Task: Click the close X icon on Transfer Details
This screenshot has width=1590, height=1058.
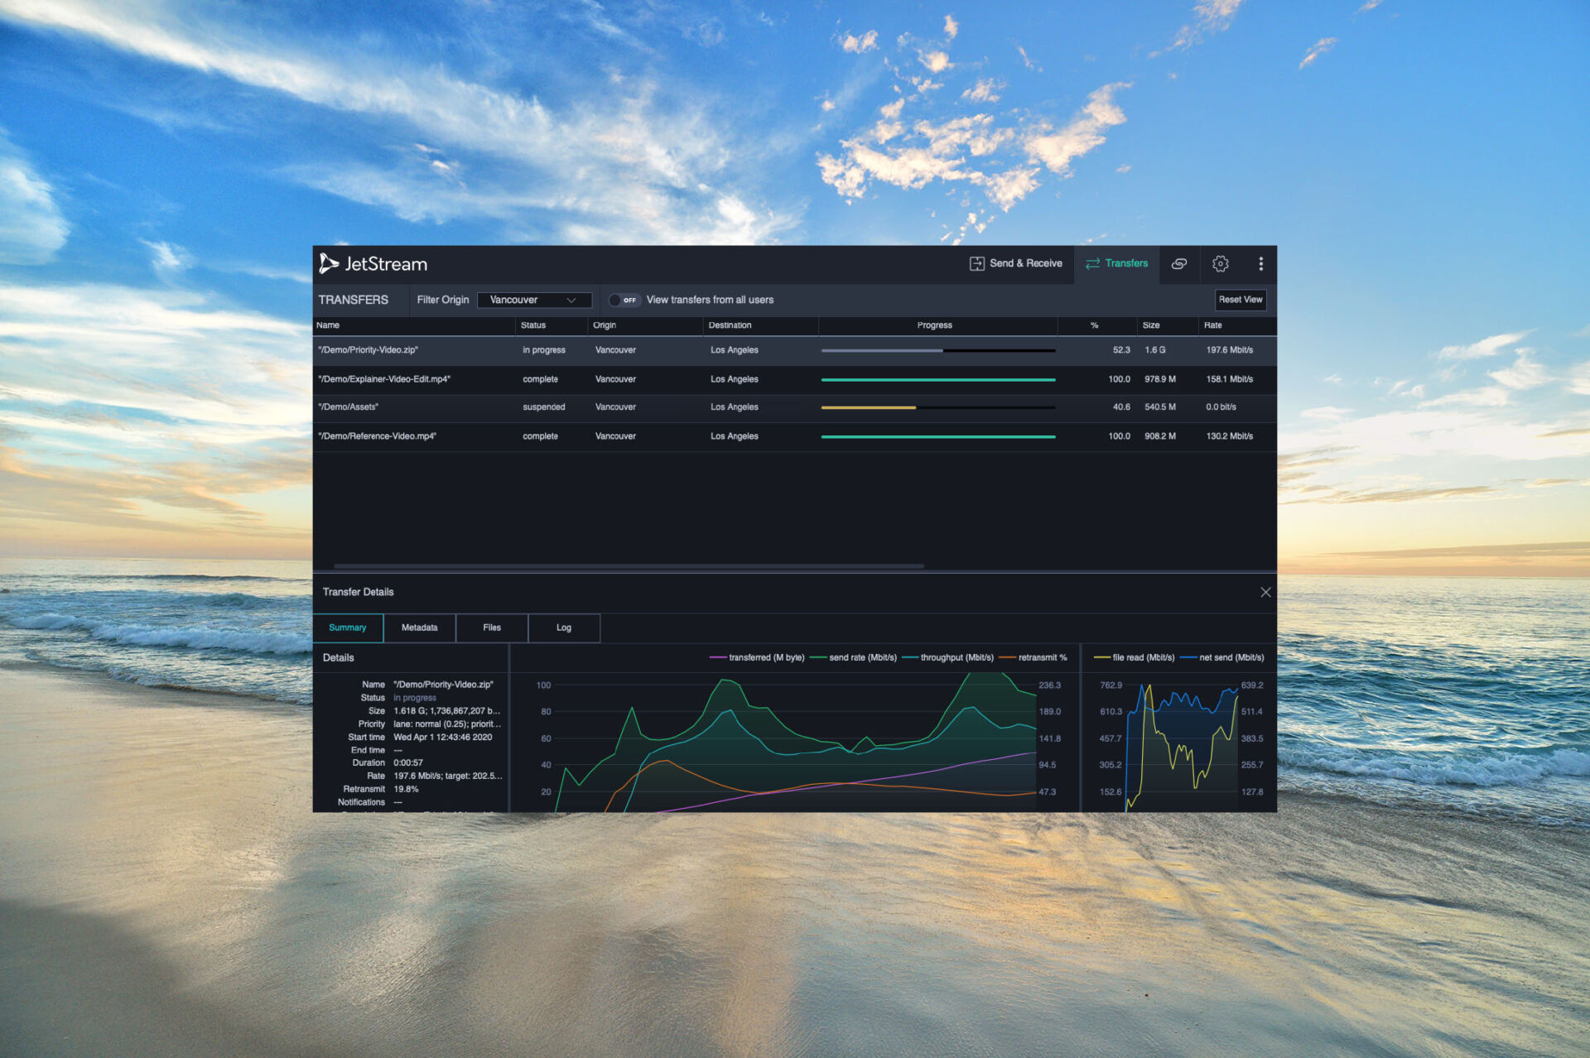Action: pyautogui.click(x=1265, y=590)
